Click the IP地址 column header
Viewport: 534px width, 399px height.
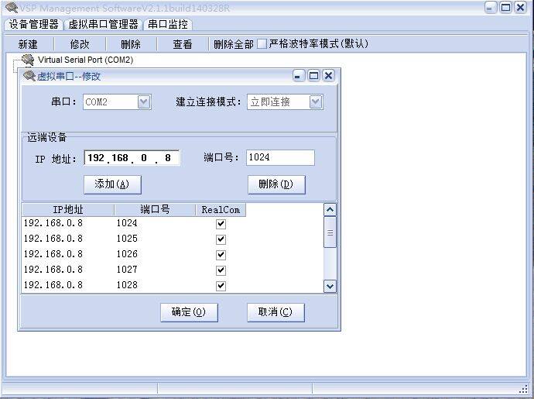68,210
